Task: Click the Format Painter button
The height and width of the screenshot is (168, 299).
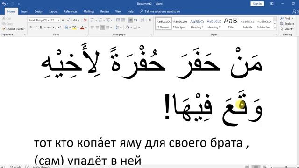Action: [x=14, y=29]
